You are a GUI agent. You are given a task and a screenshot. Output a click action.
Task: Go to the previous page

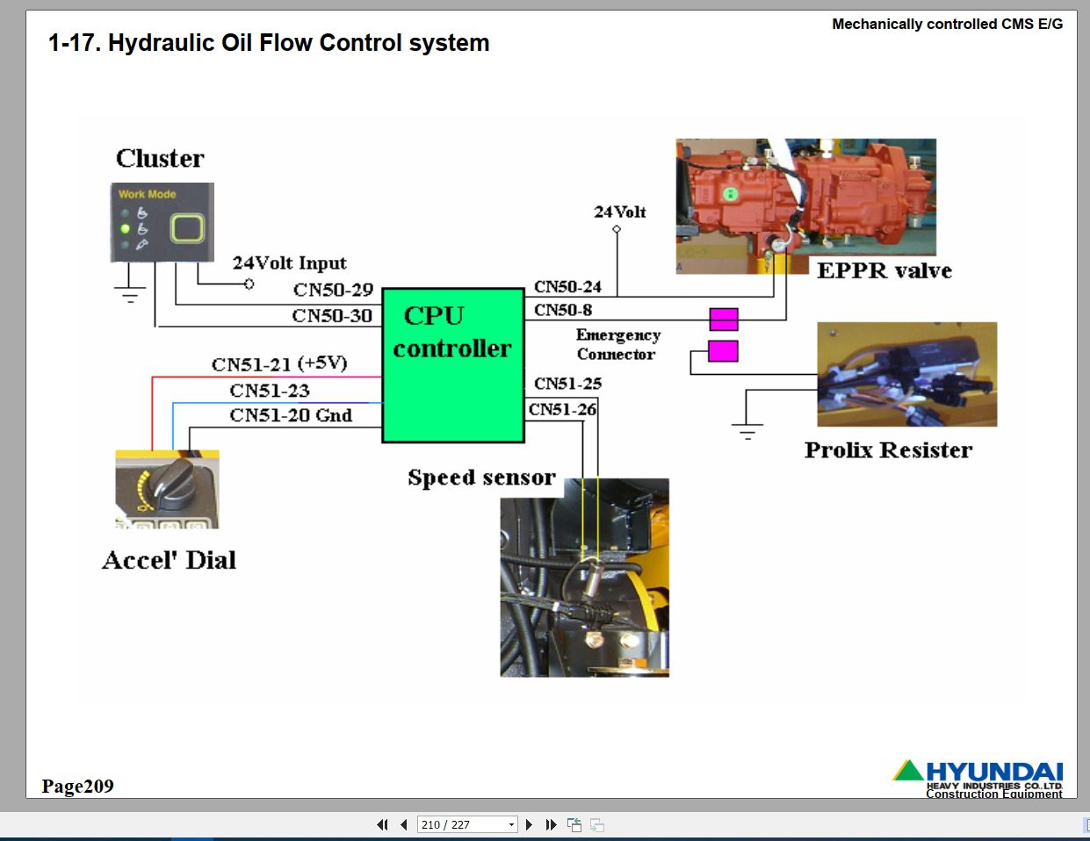tap(404, 824)
